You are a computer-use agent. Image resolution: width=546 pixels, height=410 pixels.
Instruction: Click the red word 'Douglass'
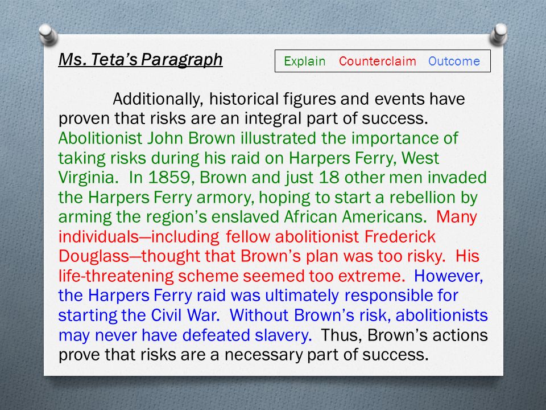tap(94, 256)
